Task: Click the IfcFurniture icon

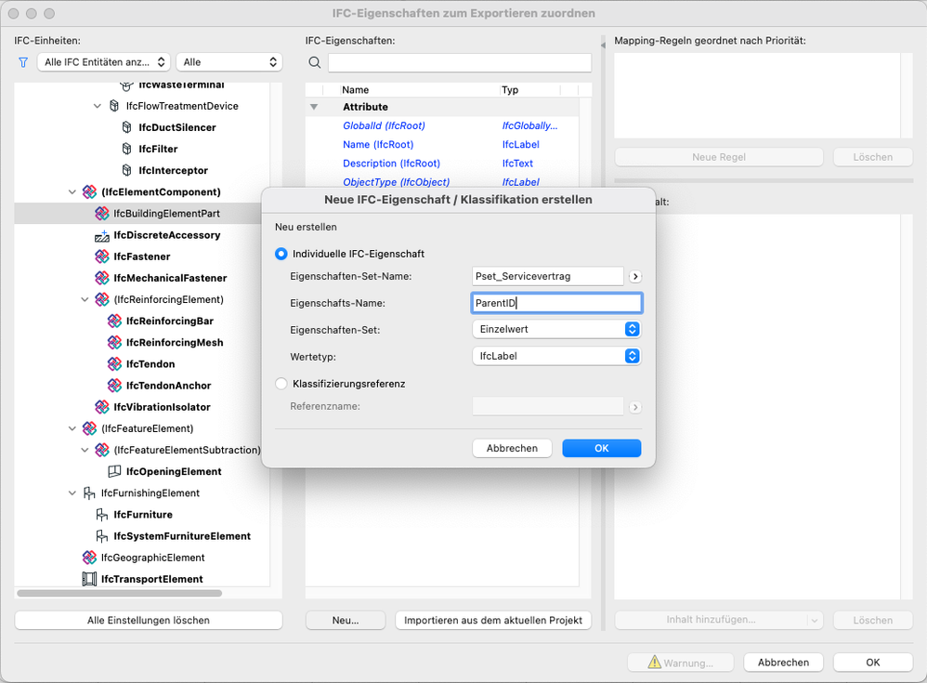Action: (101, 515)
